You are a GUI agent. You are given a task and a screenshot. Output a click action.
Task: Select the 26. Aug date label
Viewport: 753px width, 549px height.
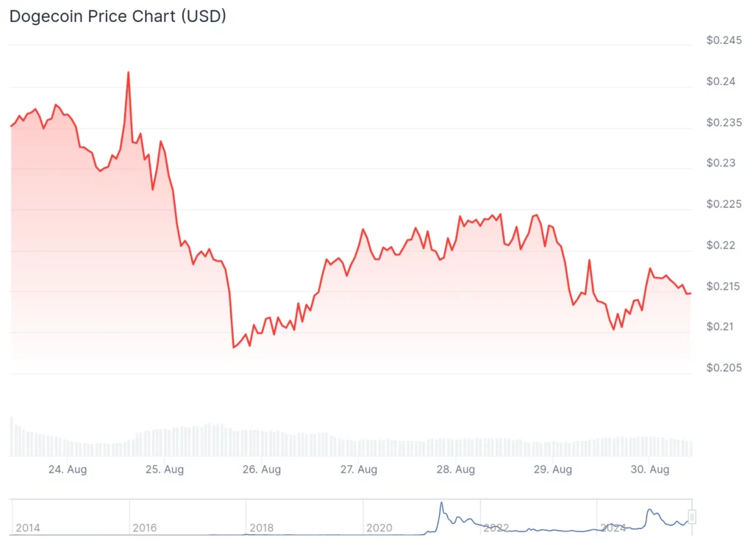pos(261,470)
